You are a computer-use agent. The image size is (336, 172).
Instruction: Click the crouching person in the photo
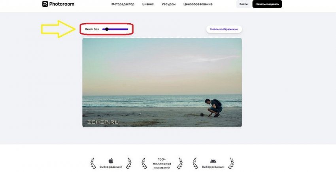click(215, 107)
